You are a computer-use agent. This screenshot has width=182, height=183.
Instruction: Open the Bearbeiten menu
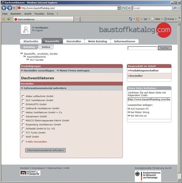tap(16, 14)
